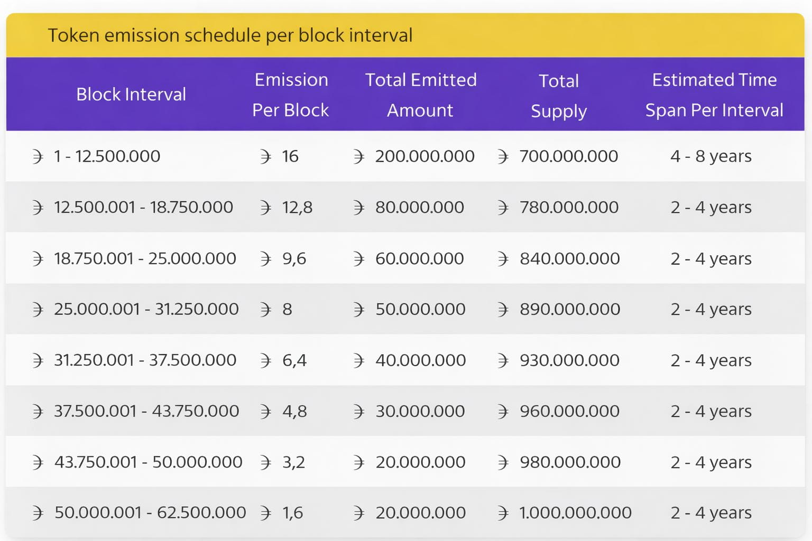
Task: Click the token symbol next to emission 12,8
Action: click(265, 208)
